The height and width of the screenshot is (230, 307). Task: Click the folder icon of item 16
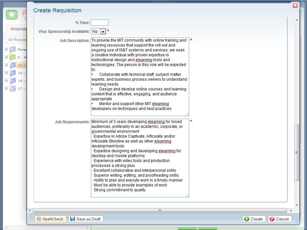(13, 65)
